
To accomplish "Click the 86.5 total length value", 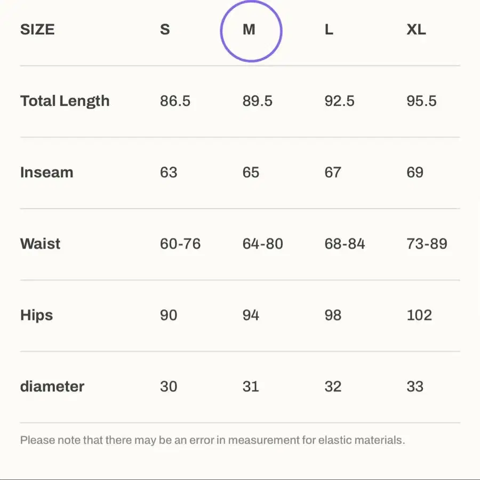I will (x=175, y=101).
